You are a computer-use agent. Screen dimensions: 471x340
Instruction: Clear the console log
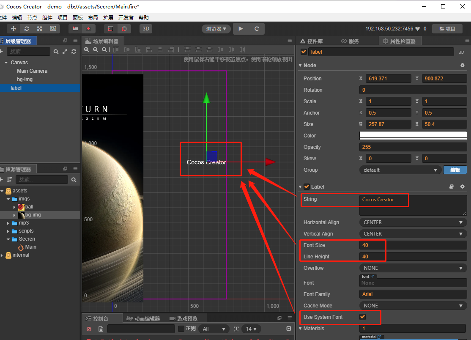pos(89,329)
